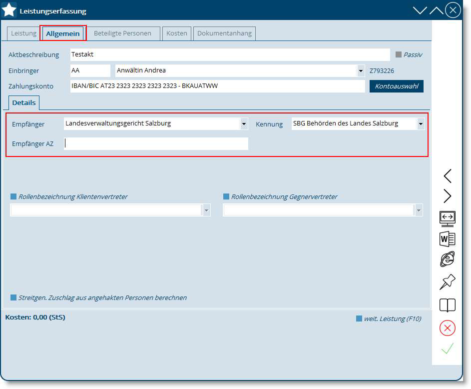Click the monitor width toggle icon
The width and height of the screenshot is (471, 389).
[x=447, y=218]
